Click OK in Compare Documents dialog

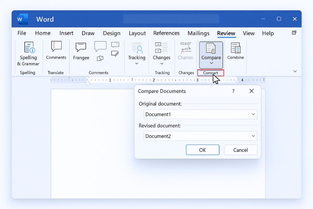[x=202, y=150]
